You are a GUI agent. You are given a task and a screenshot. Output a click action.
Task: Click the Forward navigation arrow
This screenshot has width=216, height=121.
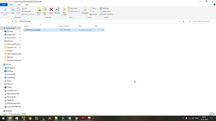coord(7,22)
